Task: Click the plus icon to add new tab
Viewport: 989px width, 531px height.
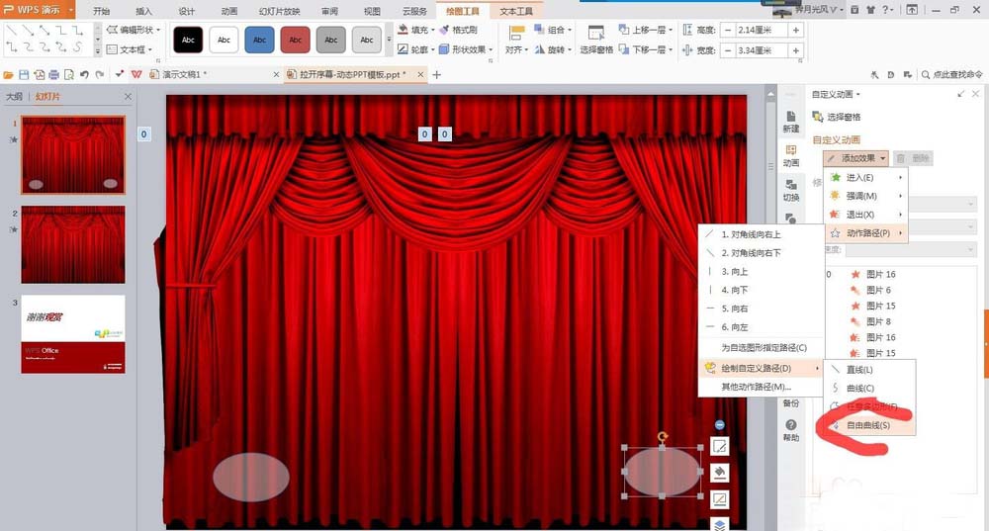Action: point(437,75)
